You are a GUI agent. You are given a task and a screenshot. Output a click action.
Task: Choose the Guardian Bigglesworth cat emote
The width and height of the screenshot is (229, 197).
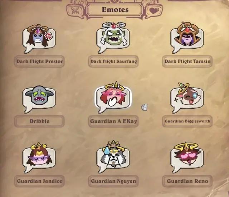point(187,98)
